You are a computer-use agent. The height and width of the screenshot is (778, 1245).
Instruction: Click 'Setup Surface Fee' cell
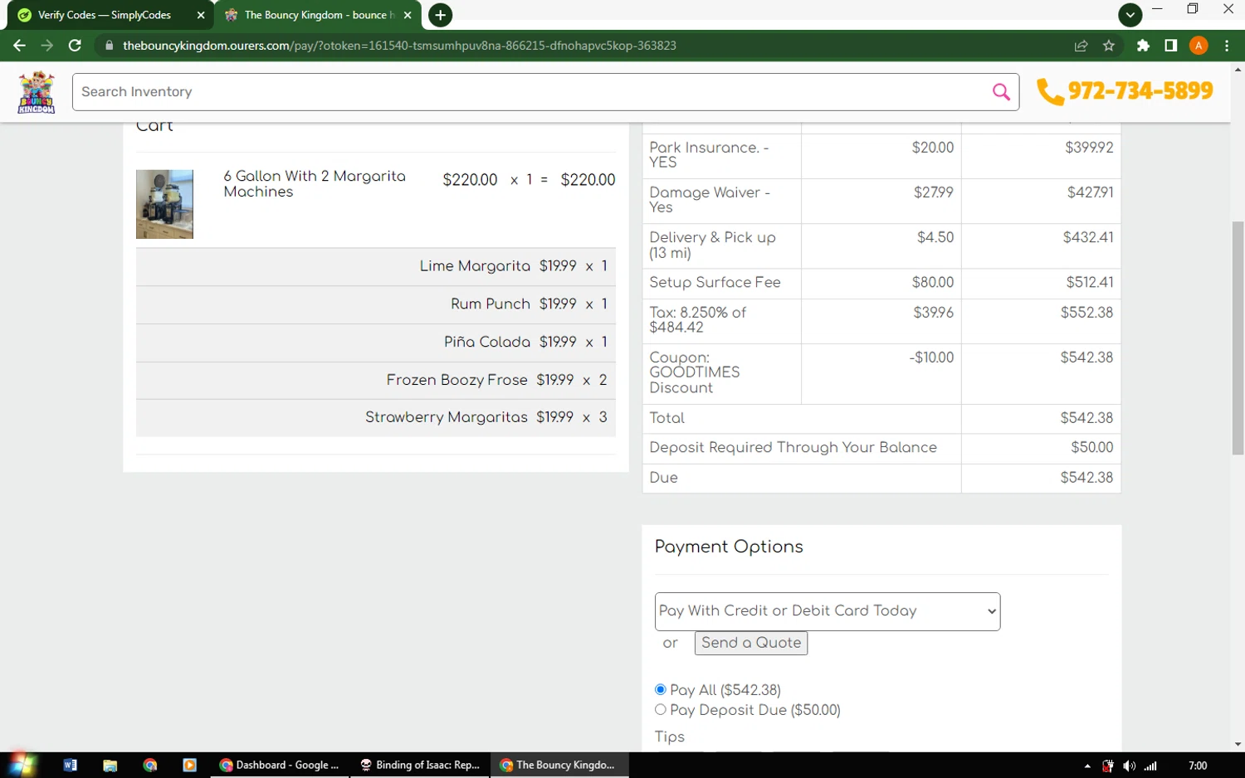722,283
